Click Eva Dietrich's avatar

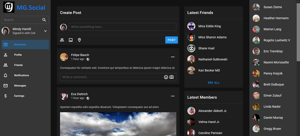(64, 96)
